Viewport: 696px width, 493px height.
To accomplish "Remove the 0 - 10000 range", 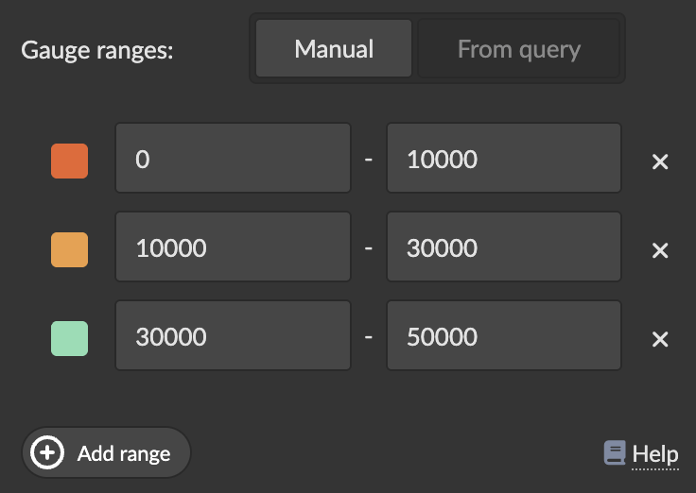I will coord(660,162).
